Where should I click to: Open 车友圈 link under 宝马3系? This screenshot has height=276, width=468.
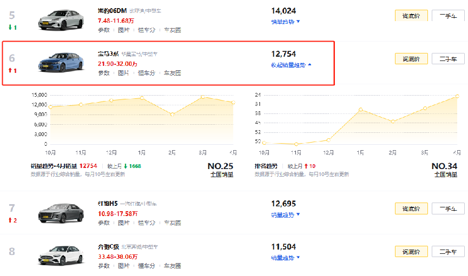(173, 73)
